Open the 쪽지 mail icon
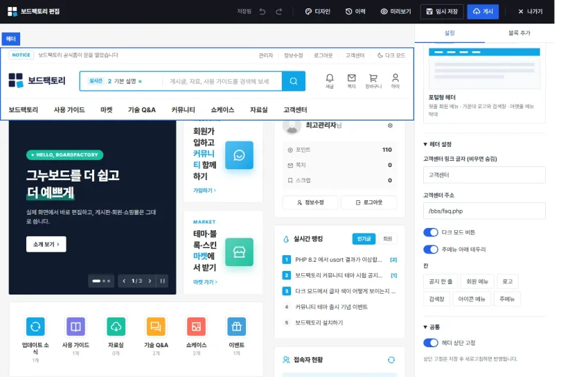The image size is (561, 377). [x=351, y=81]
